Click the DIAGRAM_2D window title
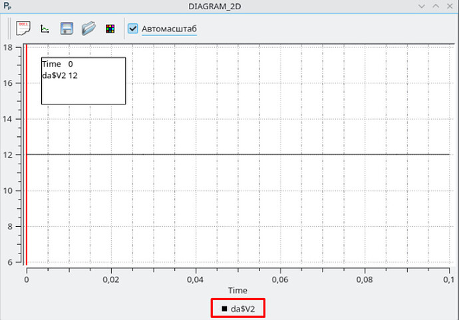 click(215, 7)
